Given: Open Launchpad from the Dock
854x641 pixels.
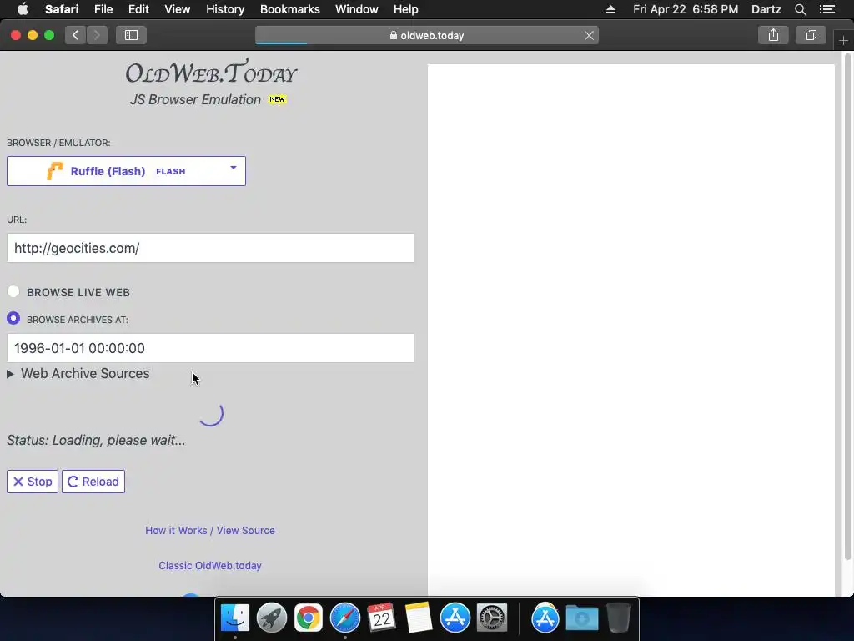Looking at the screenshot, I should [x=272, y=618].
